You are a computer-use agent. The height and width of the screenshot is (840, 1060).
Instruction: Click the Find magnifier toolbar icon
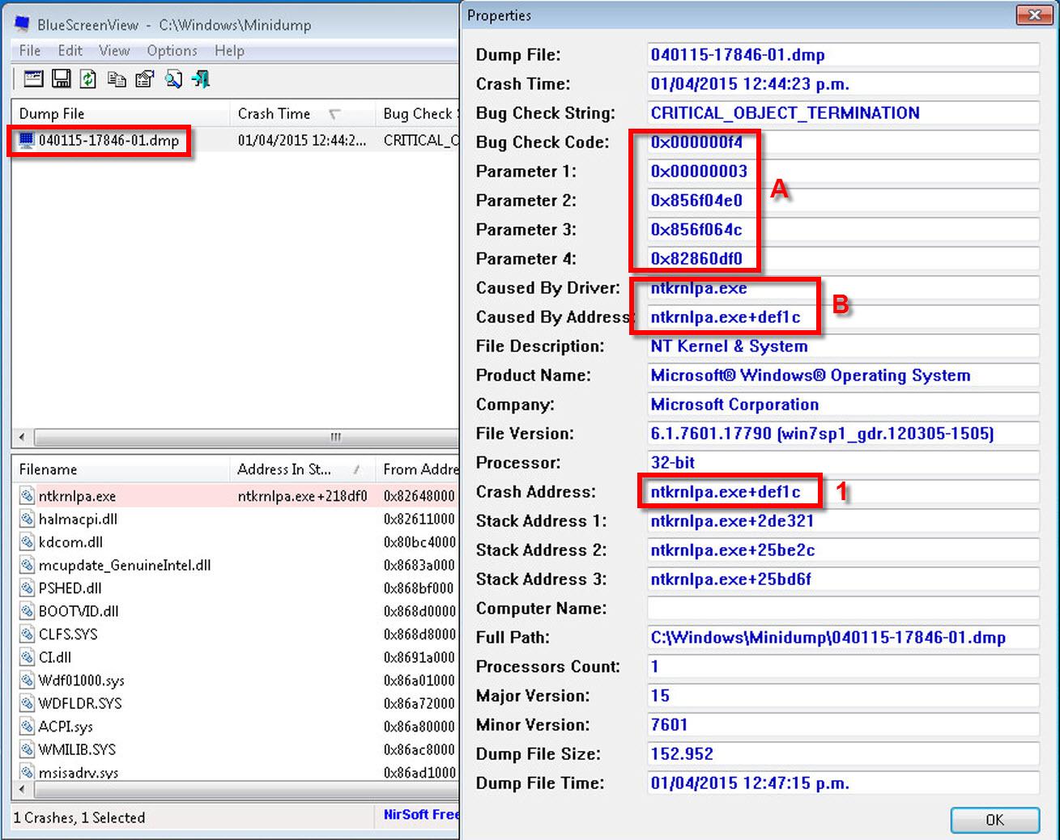coord(173,78)
